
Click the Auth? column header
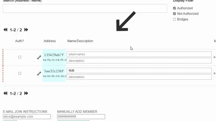pos(19,41)
